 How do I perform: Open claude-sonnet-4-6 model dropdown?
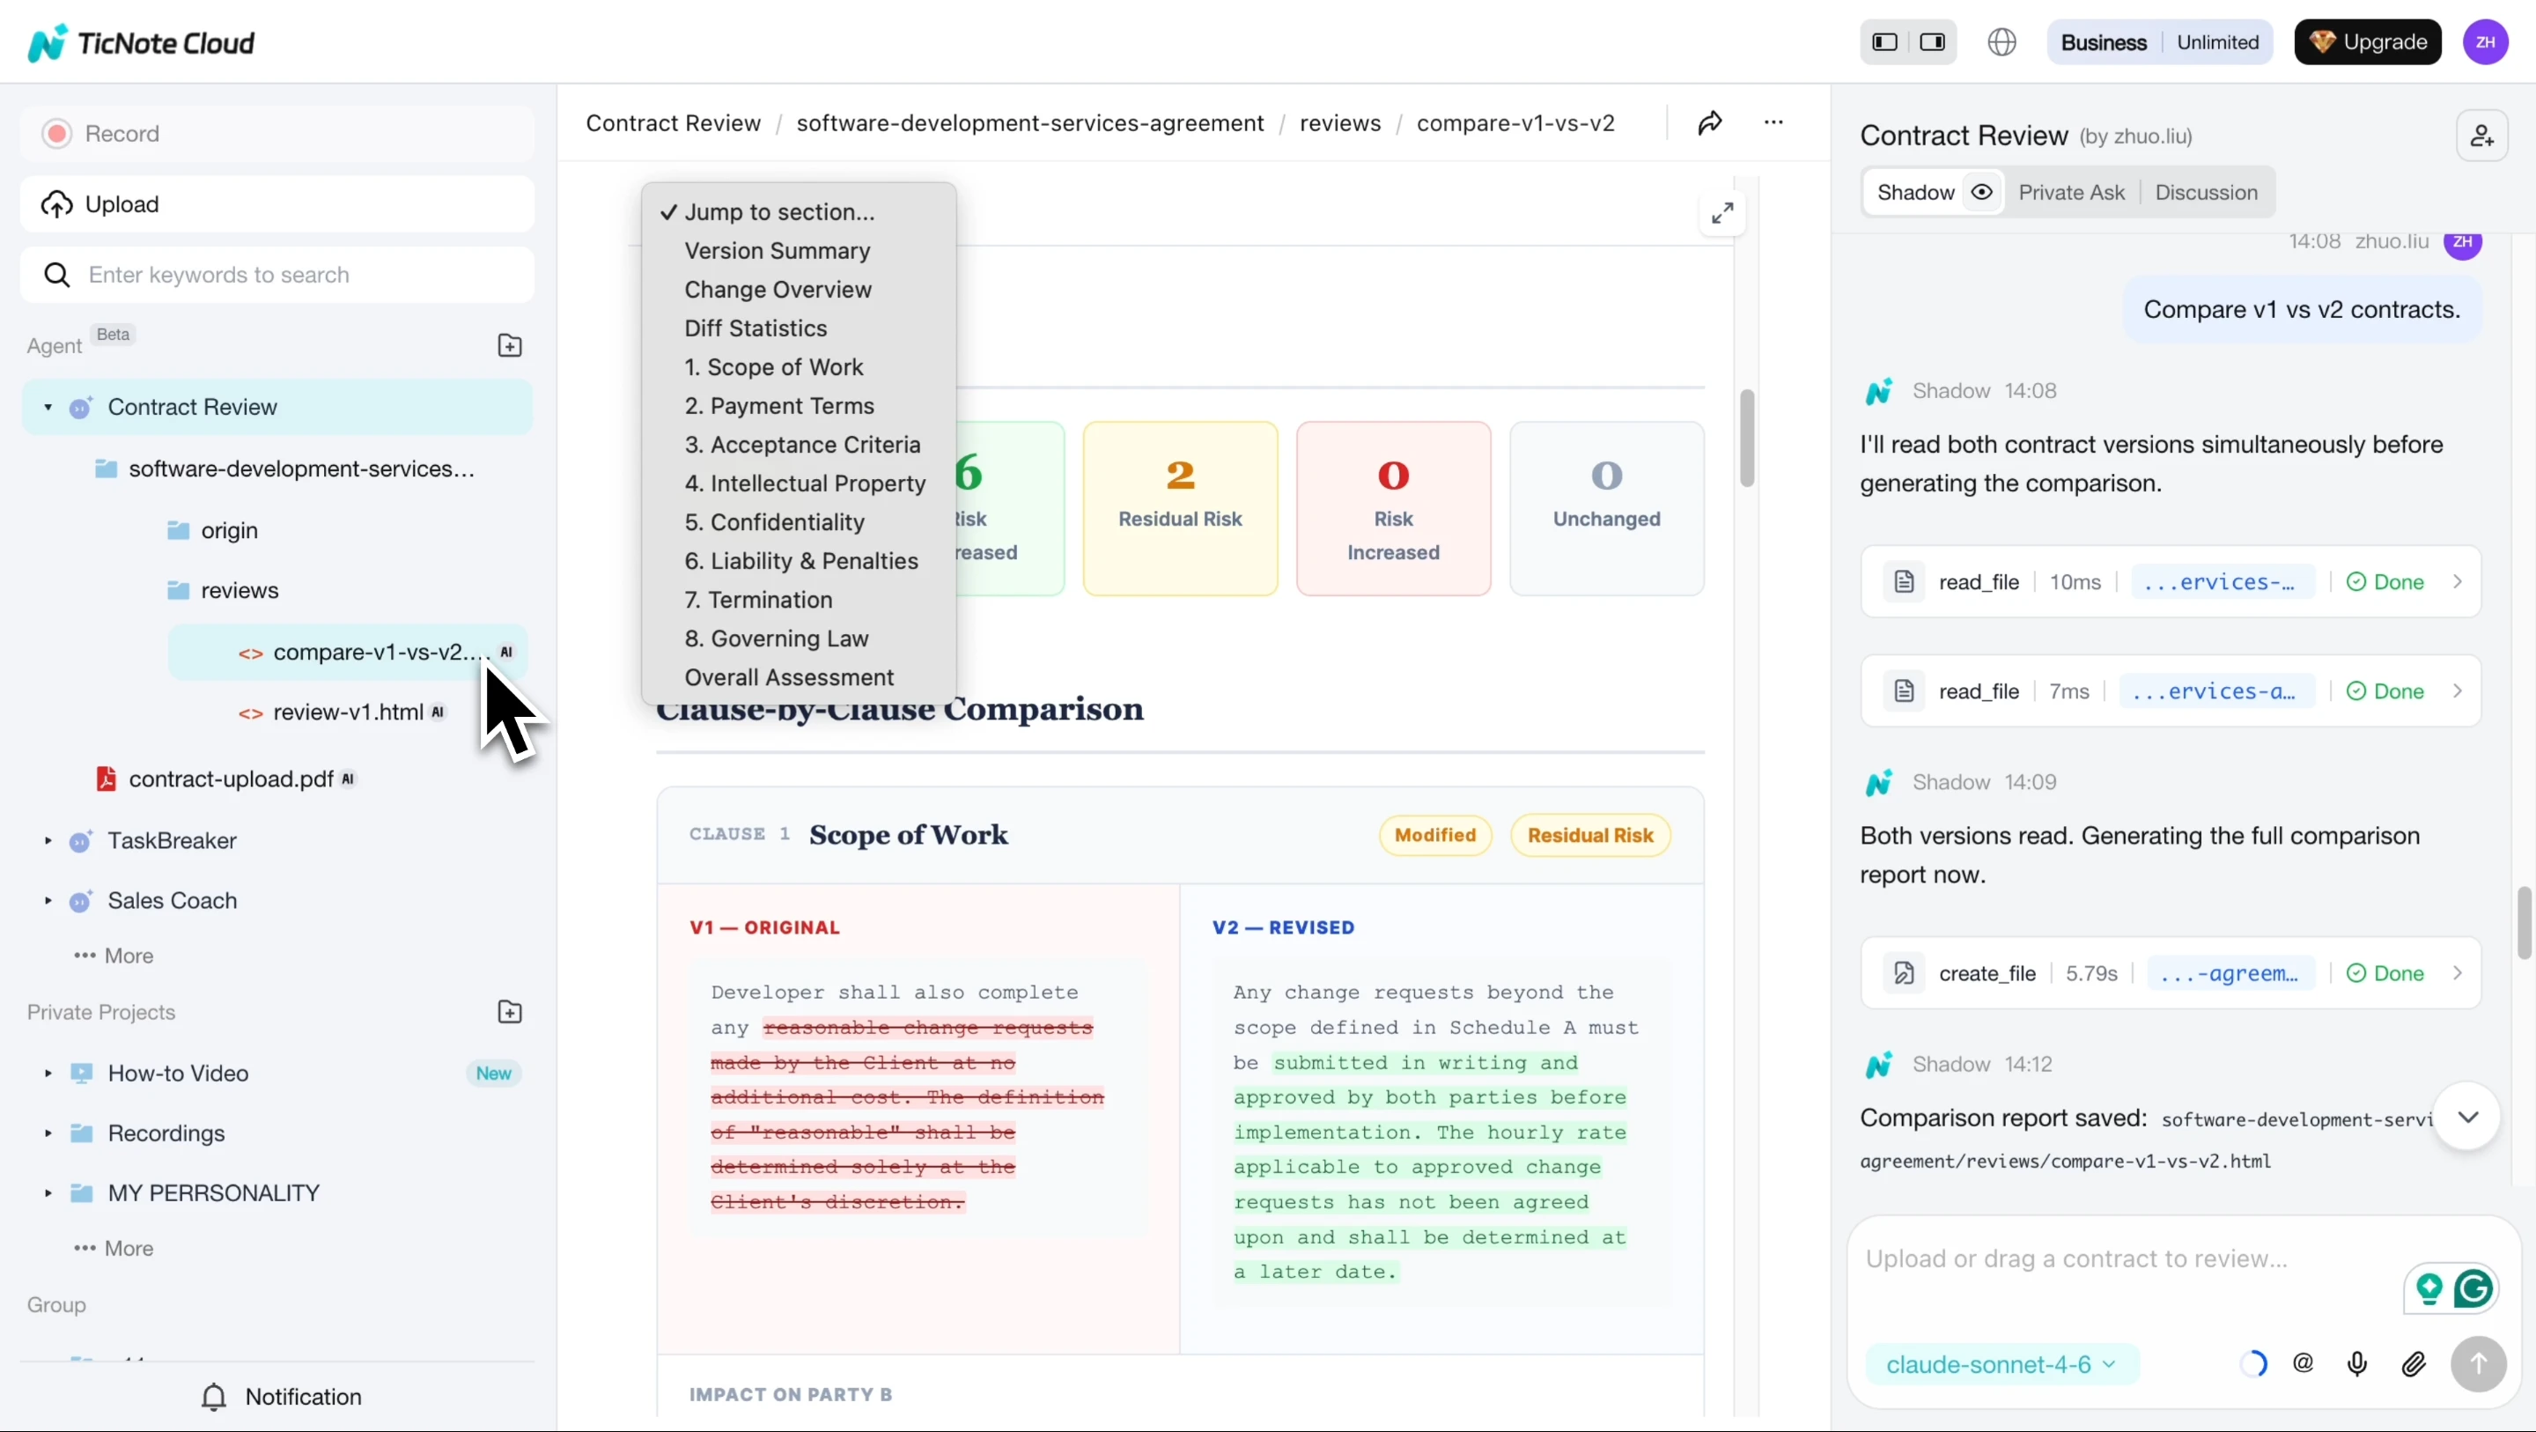2001,1365
